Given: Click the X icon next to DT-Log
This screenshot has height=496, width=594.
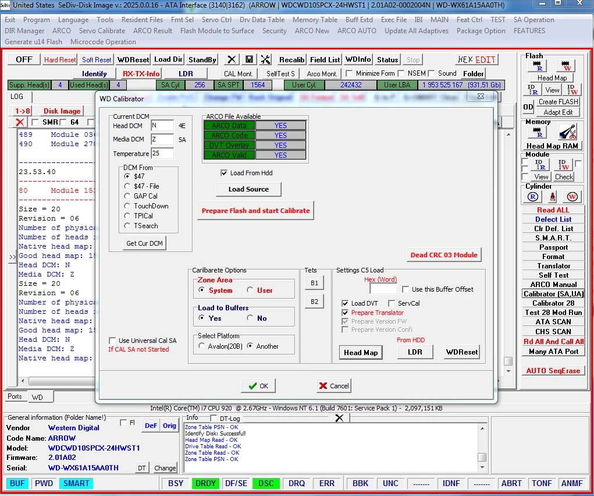Looking at the screenshot, I should 339,418.
